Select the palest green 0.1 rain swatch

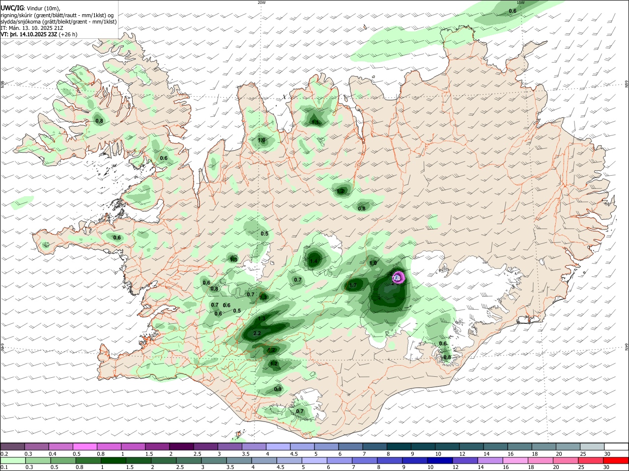tap(12, 460)
